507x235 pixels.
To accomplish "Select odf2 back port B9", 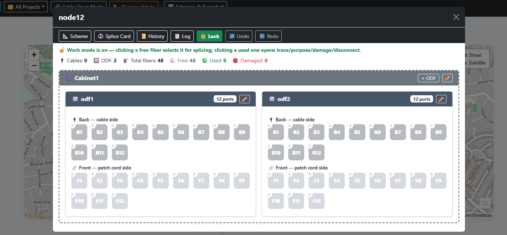I will [439, 132].
